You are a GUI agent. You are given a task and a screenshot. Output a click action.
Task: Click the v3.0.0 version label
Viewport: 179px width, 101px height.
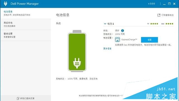(152, 4)
